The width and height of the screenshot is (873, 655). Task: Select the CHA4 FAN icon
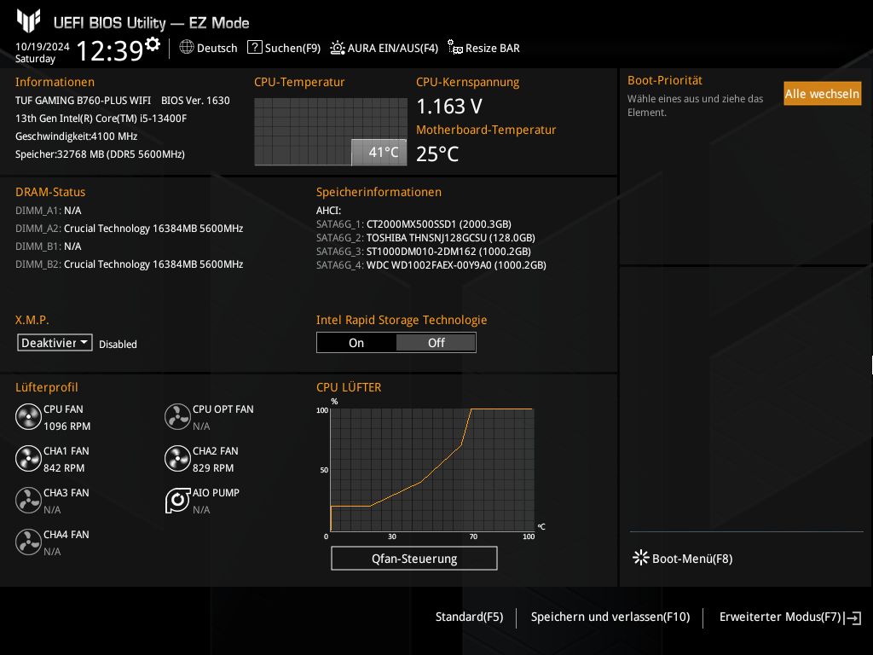pos(28,542)
